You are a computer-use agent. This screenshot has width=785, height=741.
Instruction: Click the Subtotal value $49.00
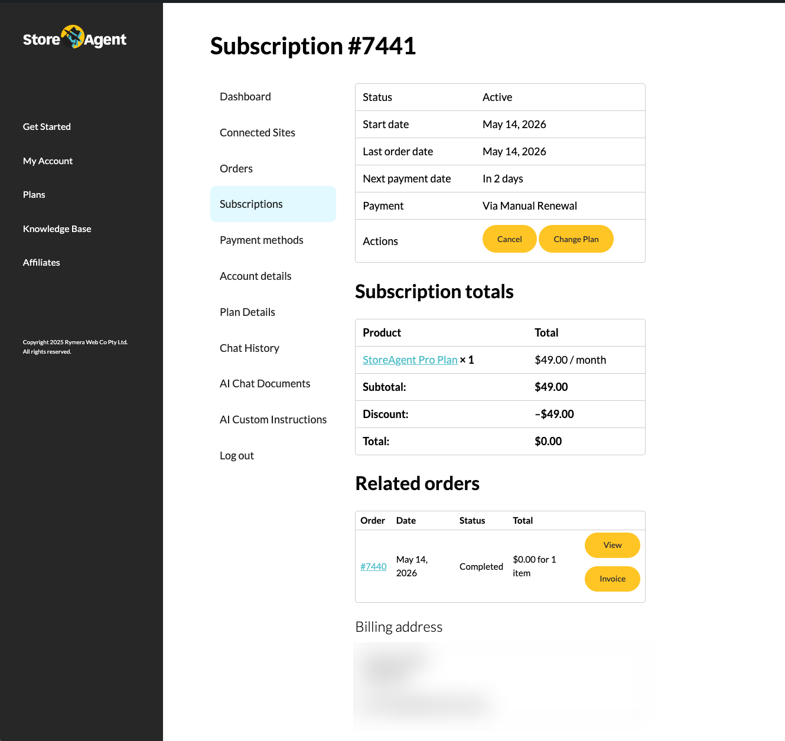(x=551, y=387)
